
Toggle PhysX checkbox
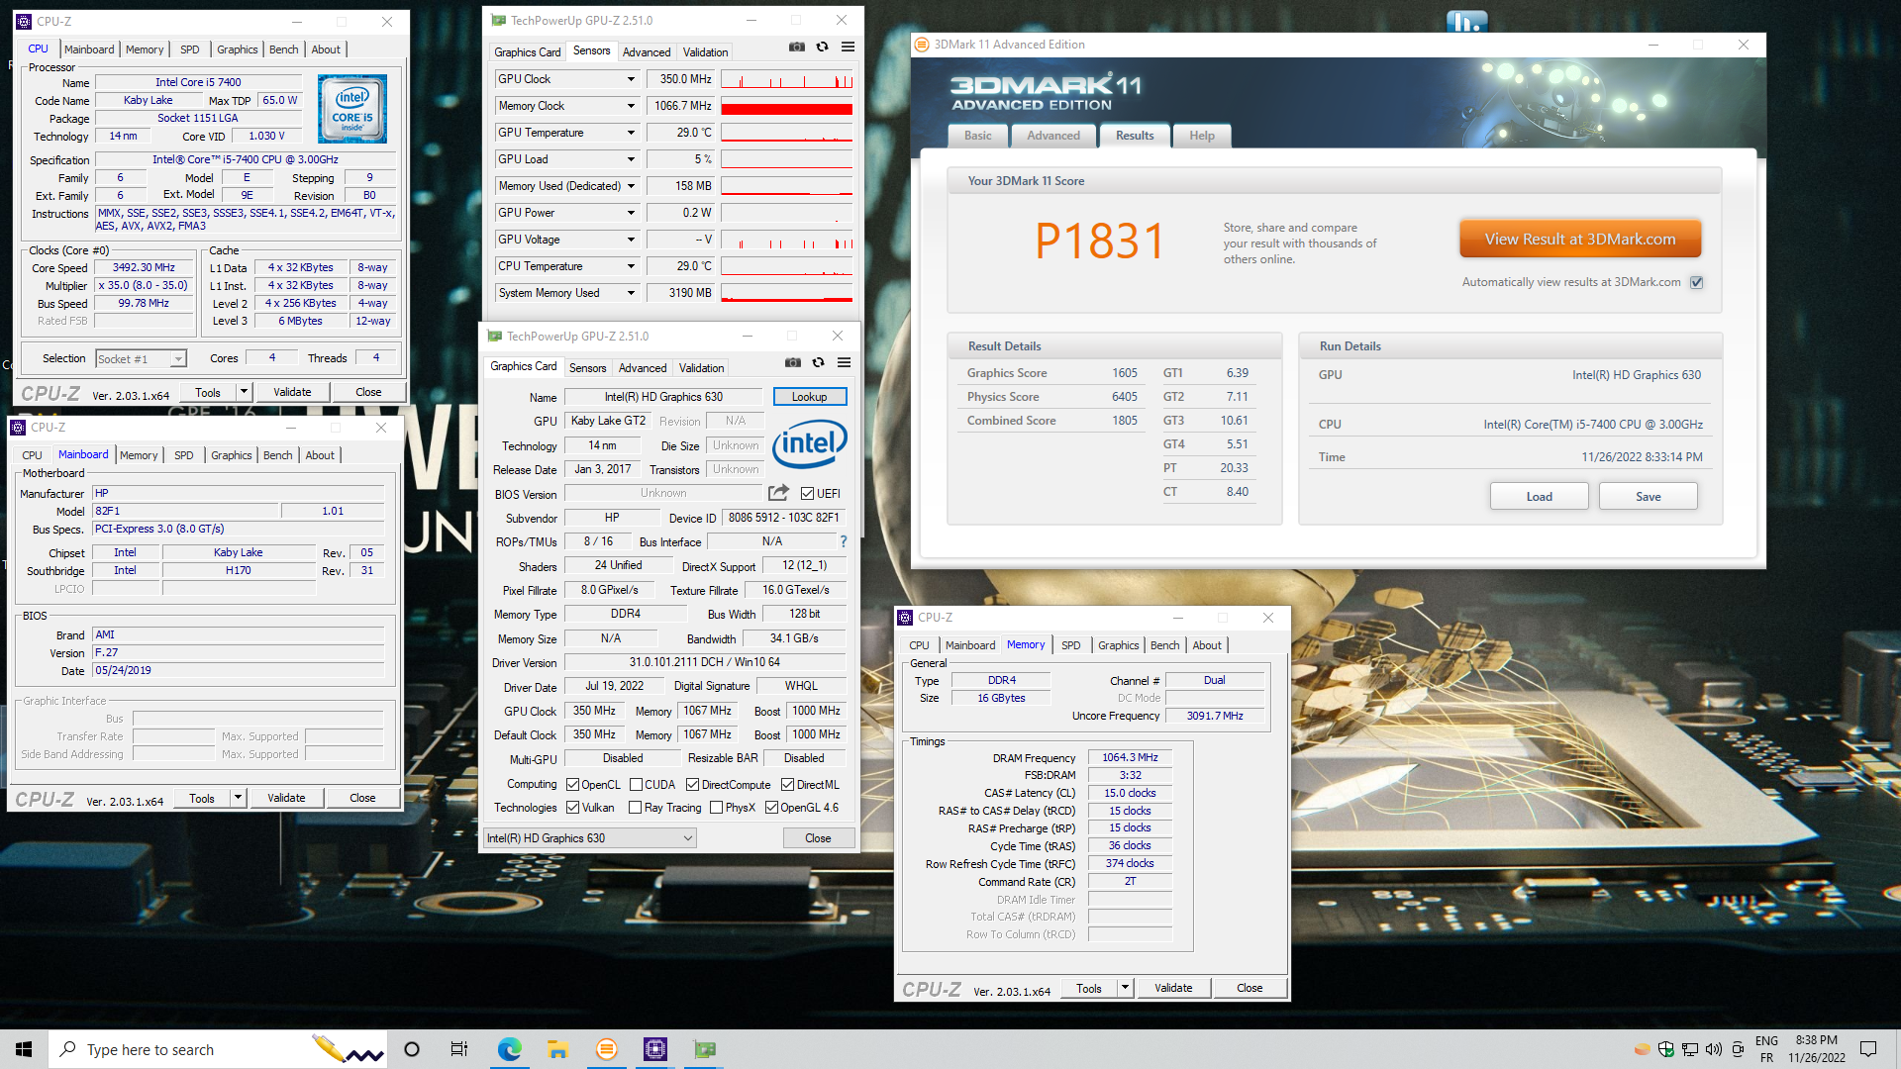pyautogui.click(x=716, y=808)
